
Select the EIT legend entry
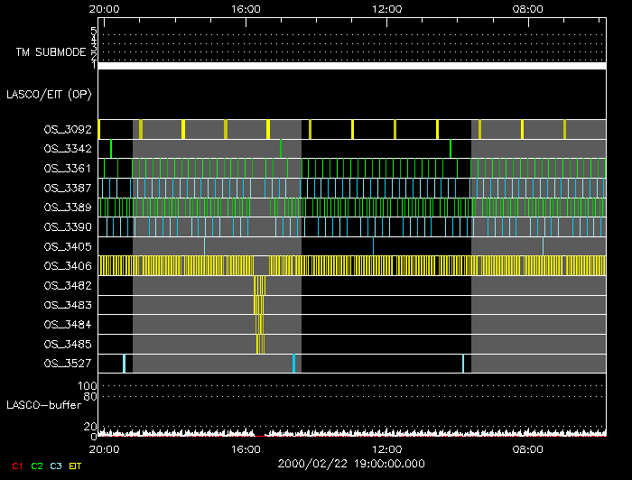76,466
